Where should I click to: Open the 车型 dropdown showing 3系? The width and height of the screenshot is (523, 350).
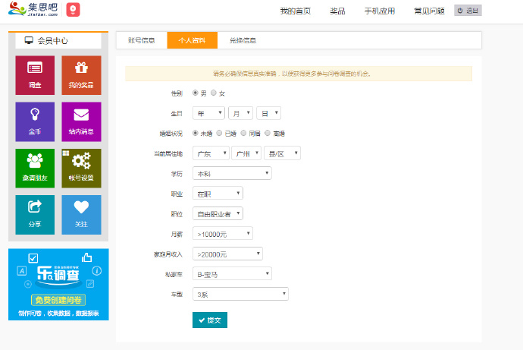point(240,294)
